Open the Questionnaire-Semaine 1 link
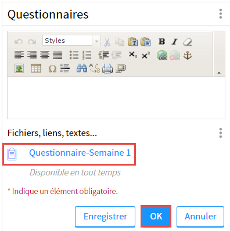This screenshot has width=230, height=231. (80, 153)
